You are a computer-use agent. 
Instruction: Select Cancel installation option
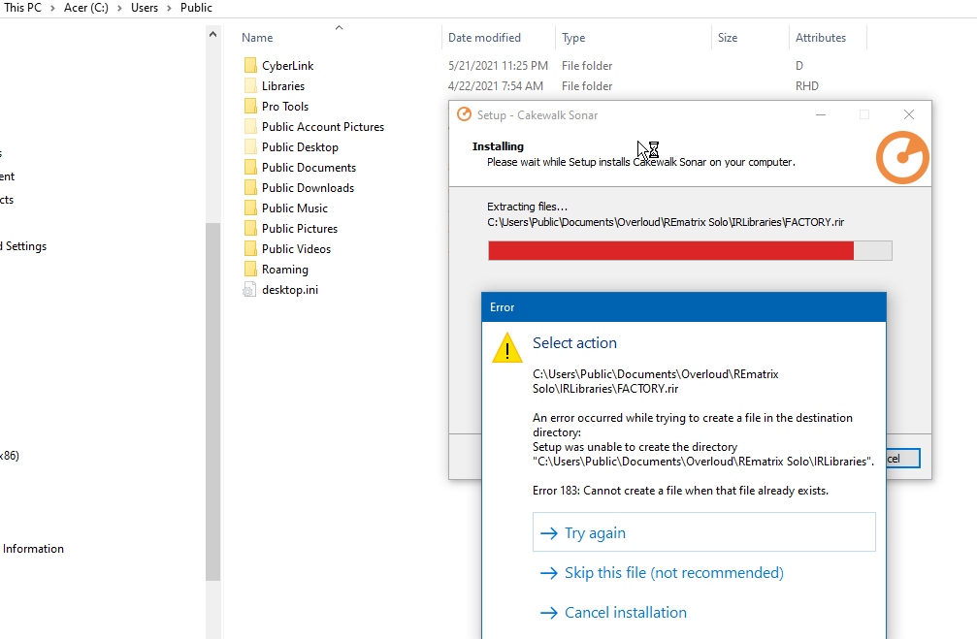click(x=625, y=613)
